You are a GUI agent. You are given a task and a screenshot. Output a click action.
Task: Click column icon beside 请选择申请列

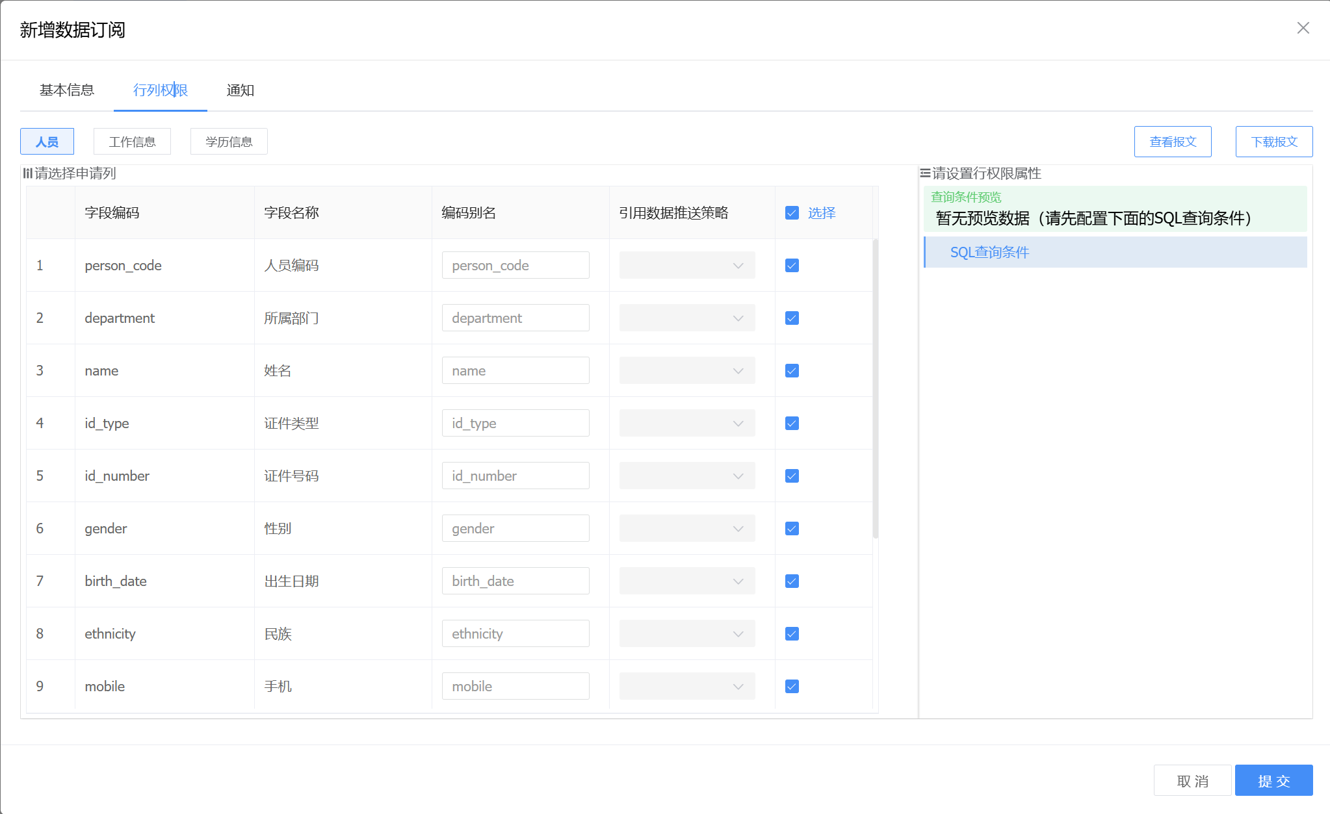(x=27, y=173)
